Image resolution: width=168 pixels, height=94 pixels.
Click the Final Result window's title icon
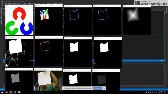point(7,69)
